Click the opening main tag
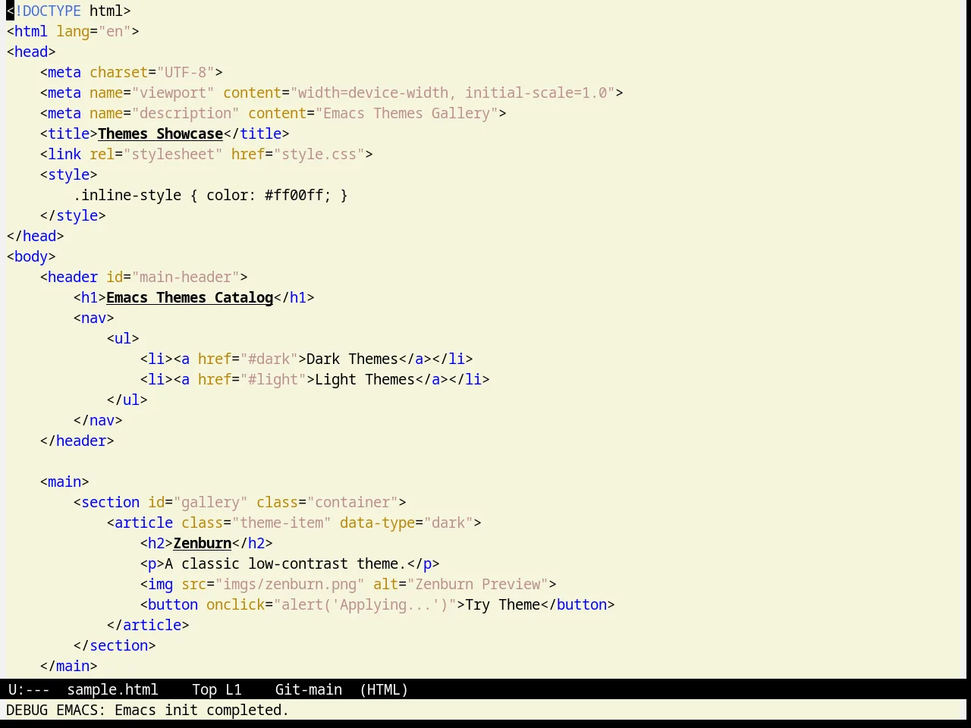This screenshot has width=971, height=728. (64, 482)
